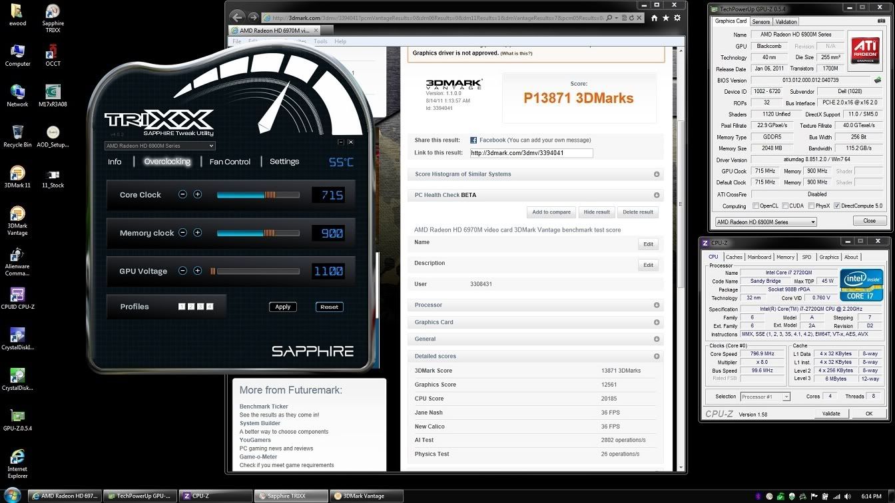This screenshot has width=895, height=503.
Task: Click Reset button in TRIXX
Action: (329, 307)
